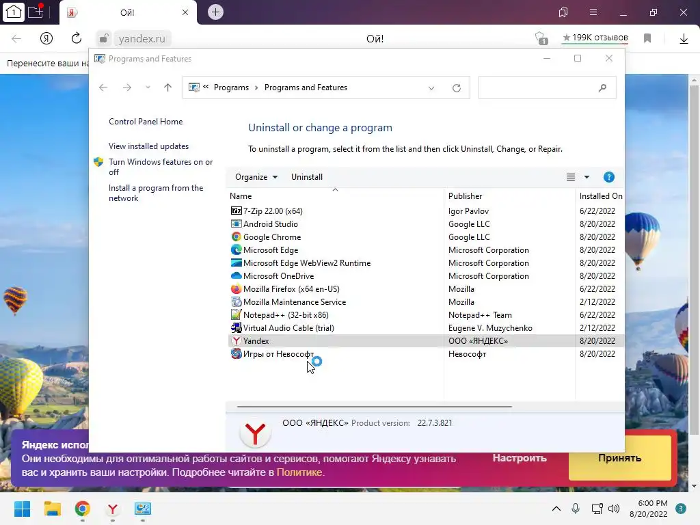Expand the address bar history dropdown
The image size is (700, 525).
tap(431, 88)
